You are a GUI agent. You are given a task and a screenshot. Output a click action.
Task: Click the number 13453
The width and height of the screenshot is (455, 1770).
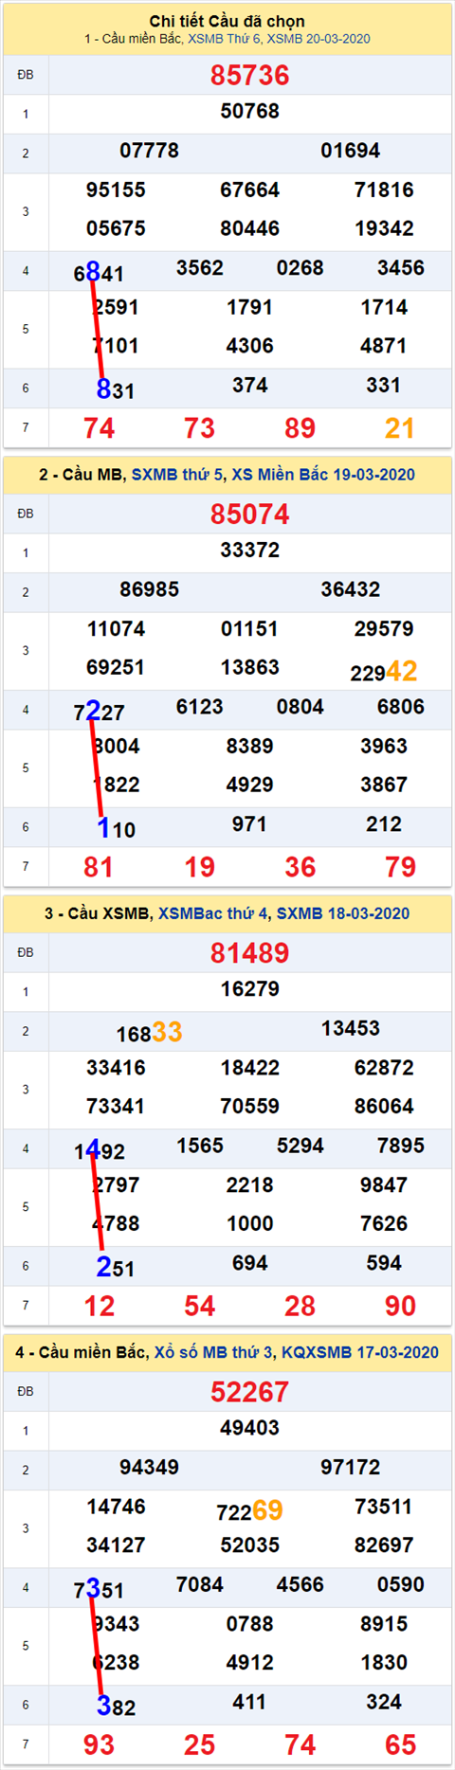[x=351, y=1028]
